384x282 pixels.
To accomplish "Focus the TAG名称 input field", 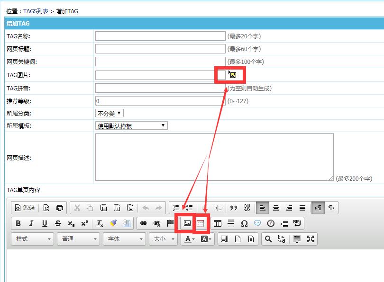I will (160, 36).
